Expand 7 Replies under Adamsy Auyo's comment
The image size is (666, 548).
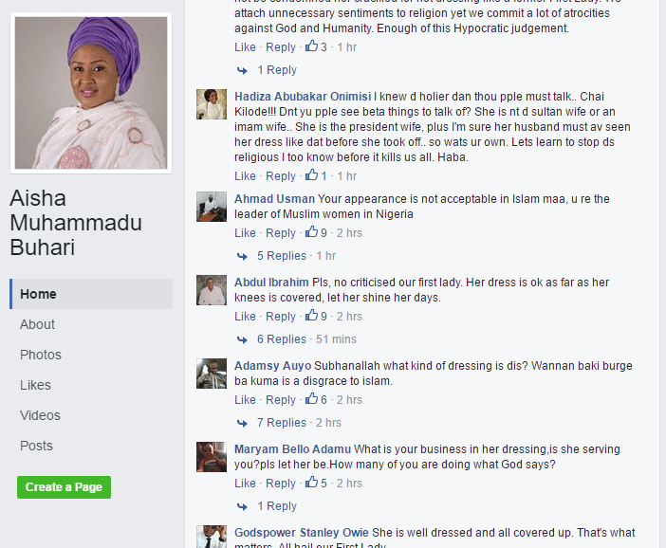click(281, 422)
